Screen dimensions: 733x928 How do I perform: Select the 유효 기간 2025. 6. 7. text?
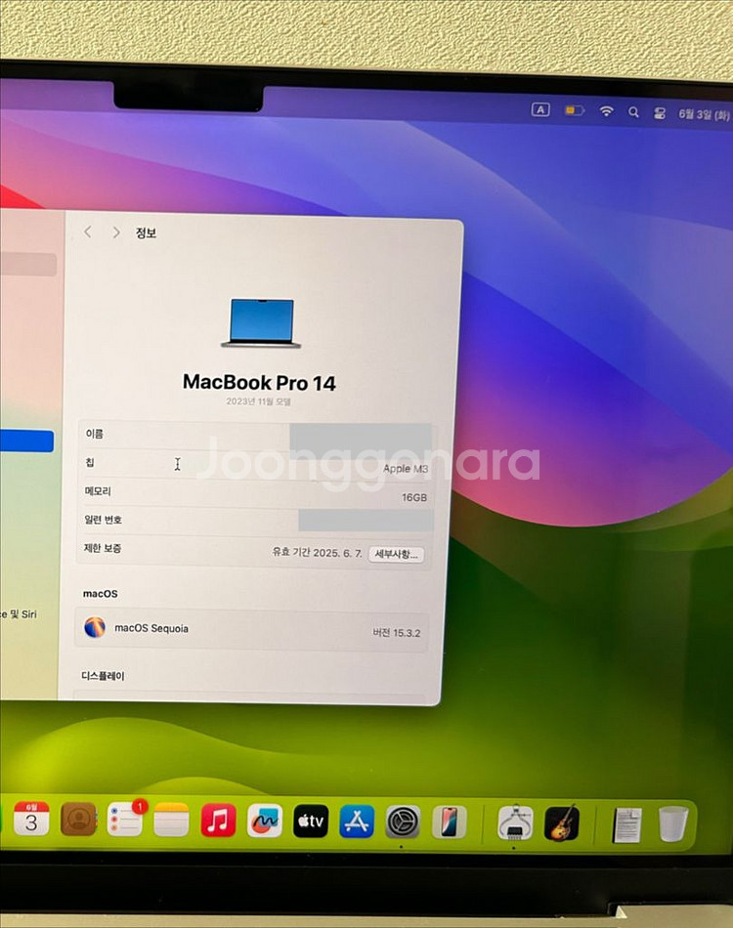click(x=318, y=552)
